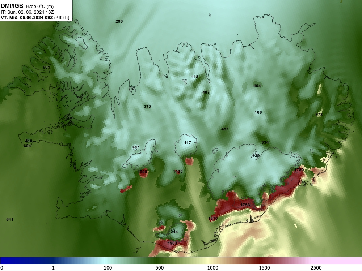
Task: Click the 0 label on the color scale
Action: tap(2, 268)
